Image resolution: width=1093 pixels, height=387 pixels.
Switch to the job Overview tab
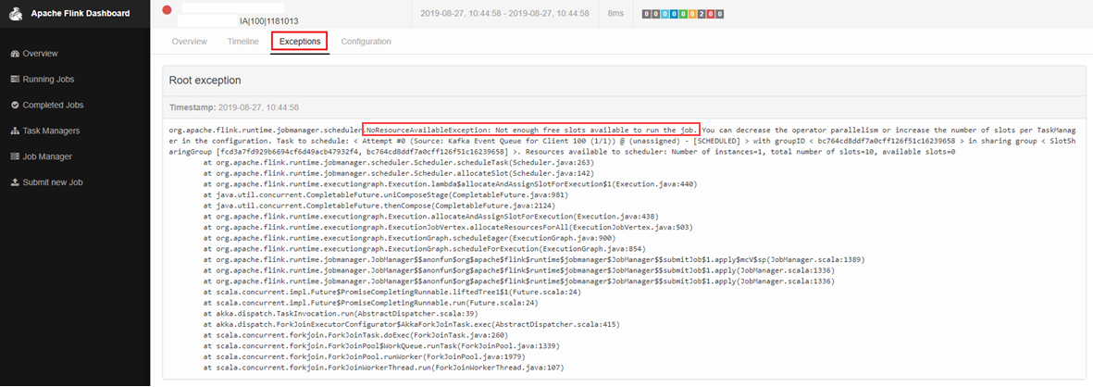(x=190, y=42)
